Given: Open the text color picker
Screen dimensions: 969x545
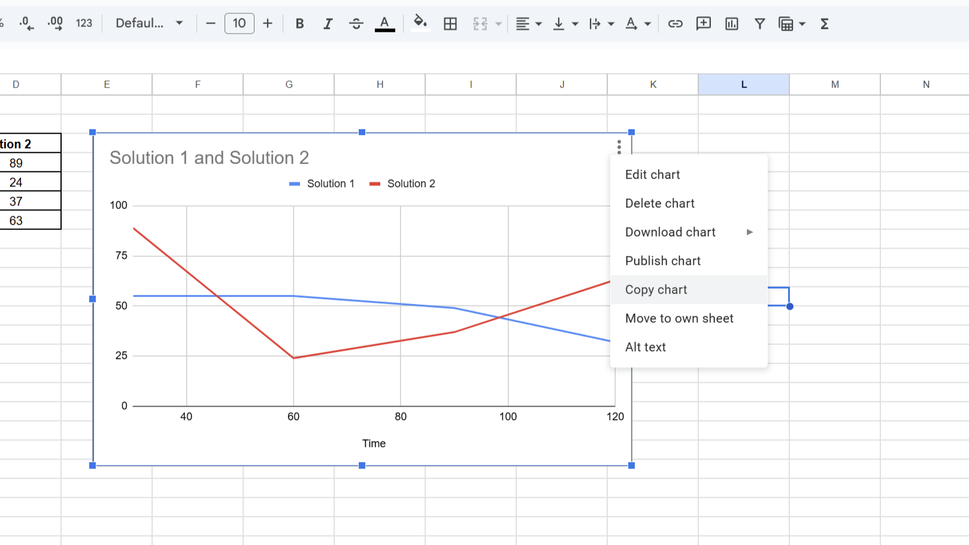Looking at the screenshot, I should [384, 24].
